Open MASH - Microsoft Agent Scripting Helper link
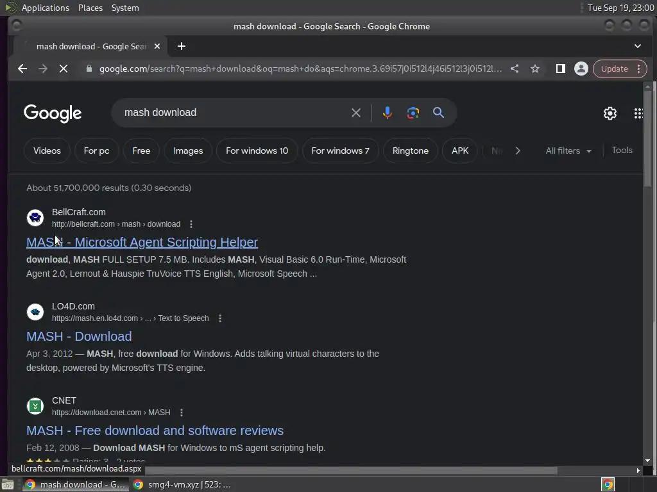Screen dimensions: 657x492 click(x=142, y=242)
